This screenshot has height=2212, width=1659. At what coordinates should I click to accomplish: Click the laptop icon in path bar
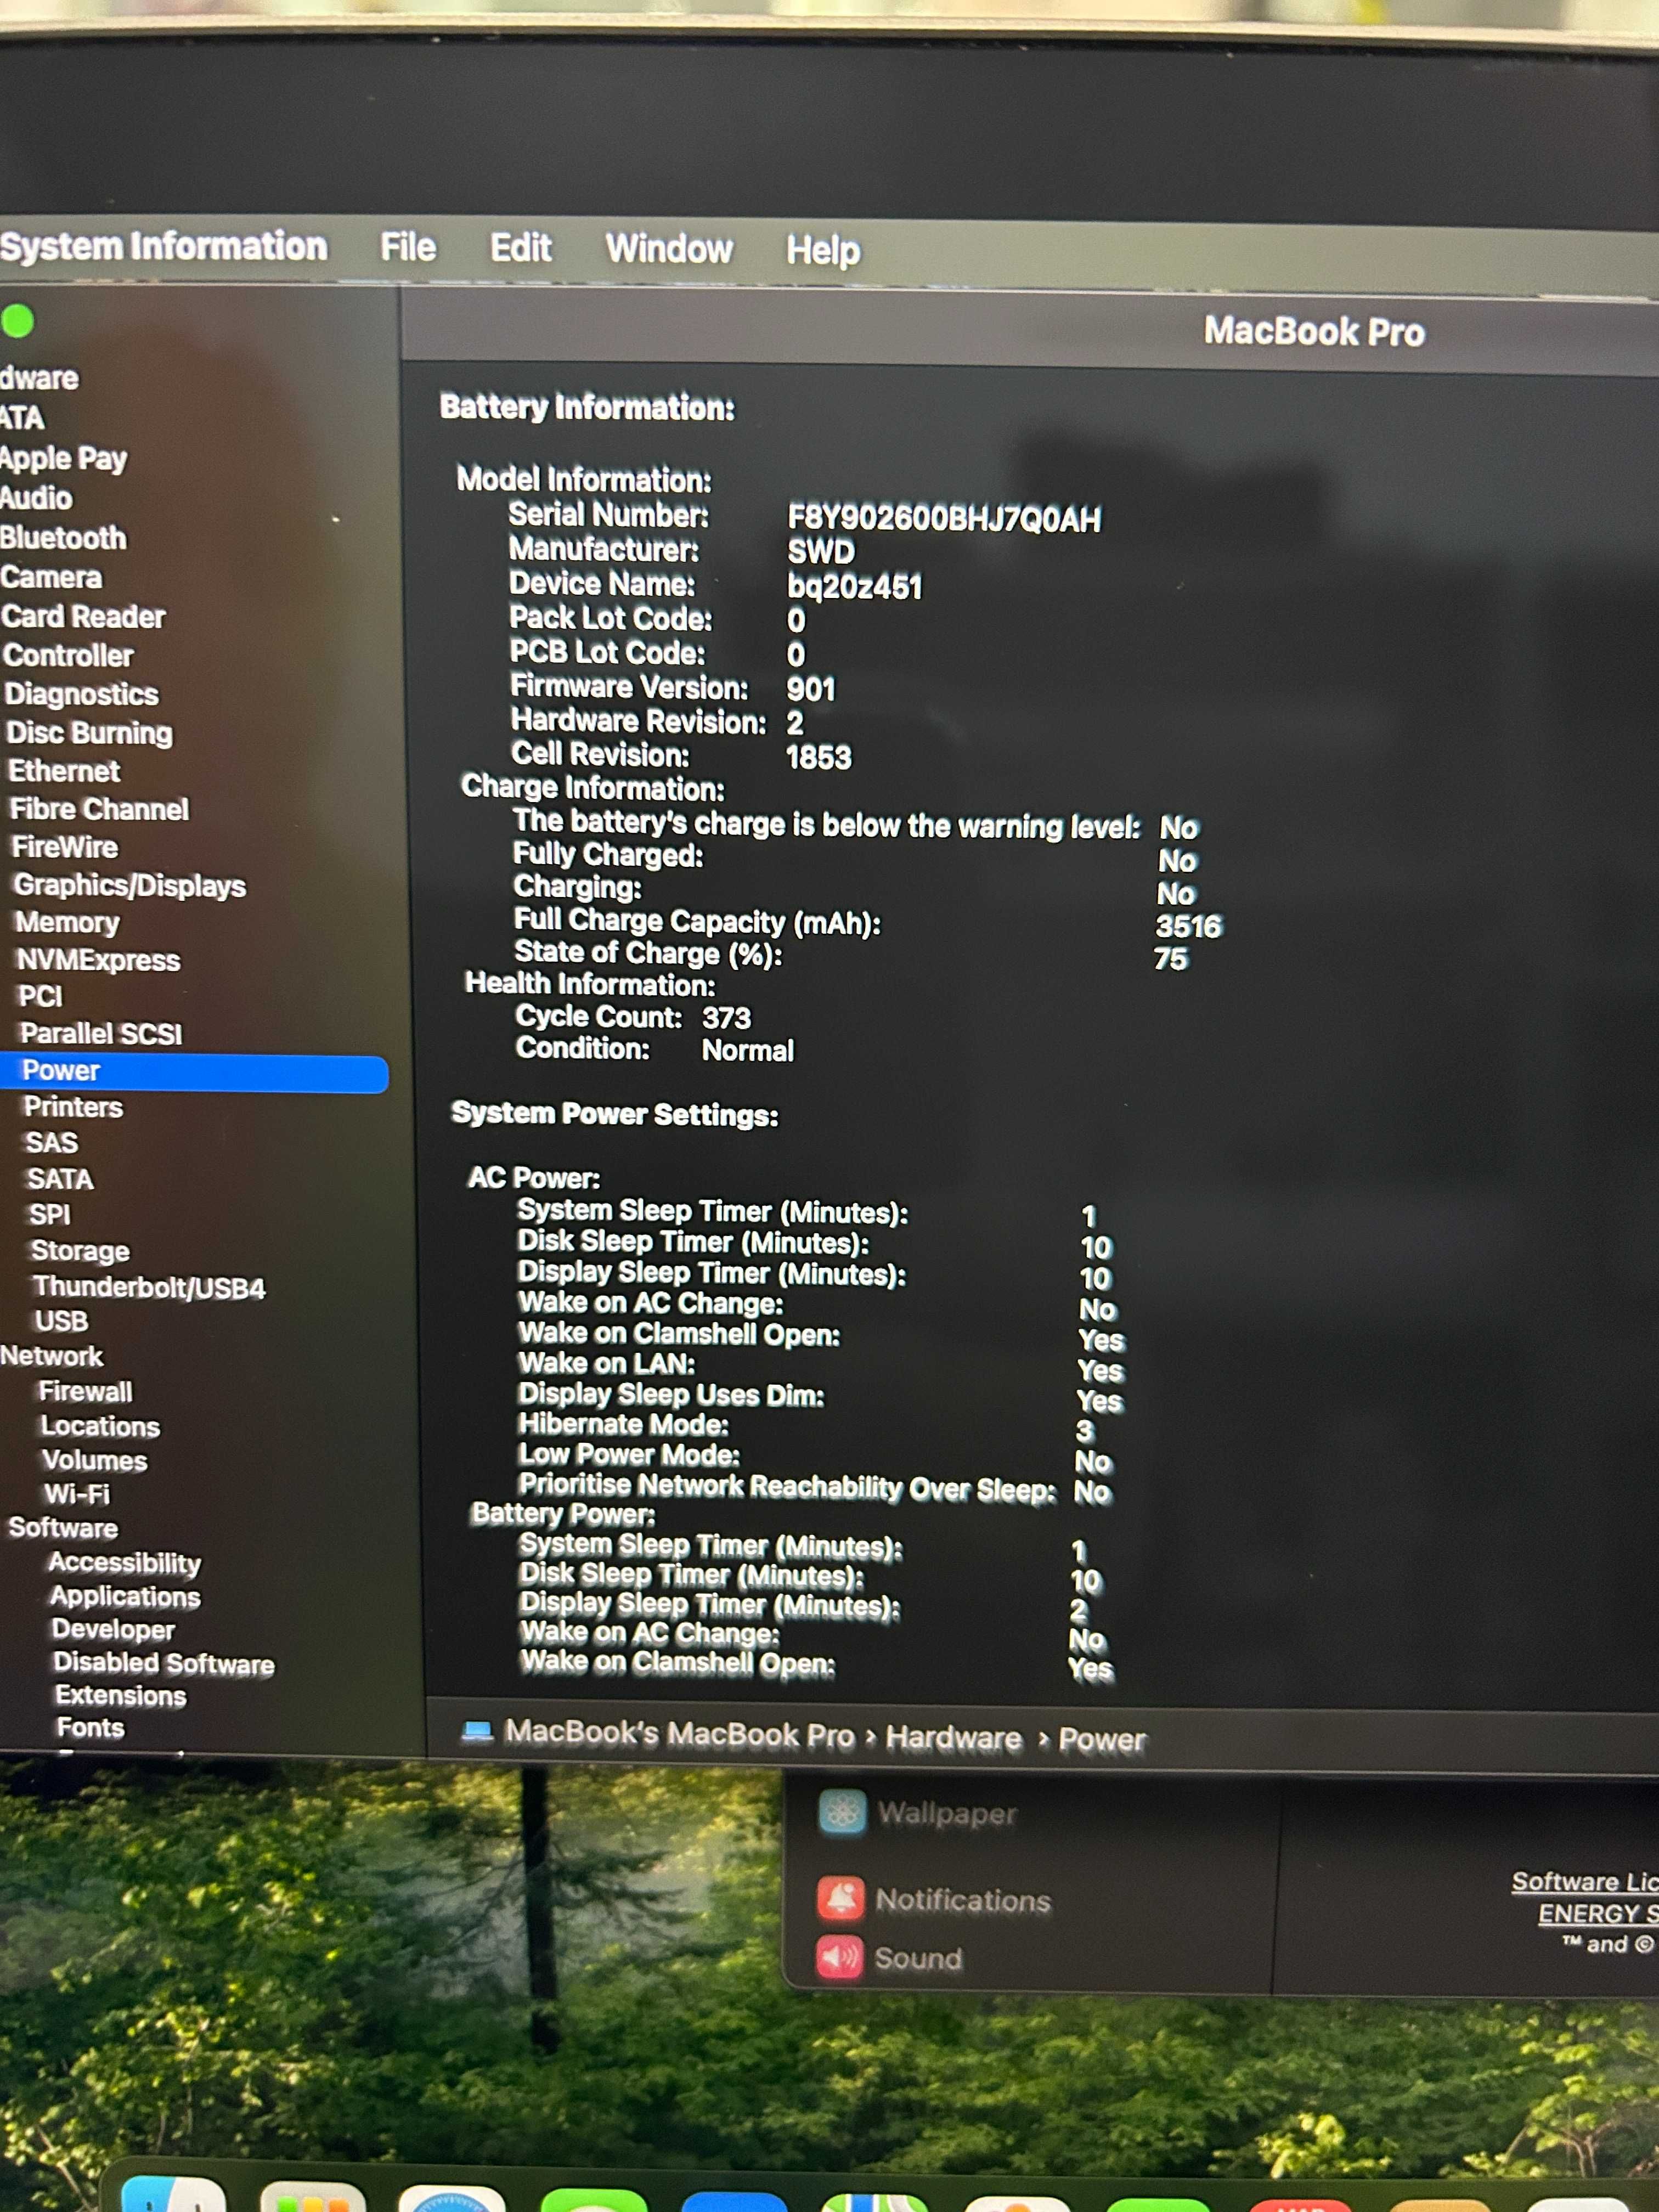[x=477, y=1731]
